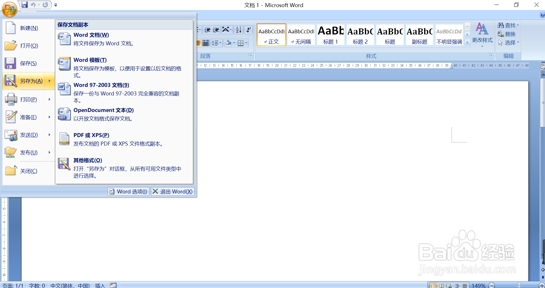
Task: Publish as PDF 或 XPS(P)
Action: click(124, 139)
